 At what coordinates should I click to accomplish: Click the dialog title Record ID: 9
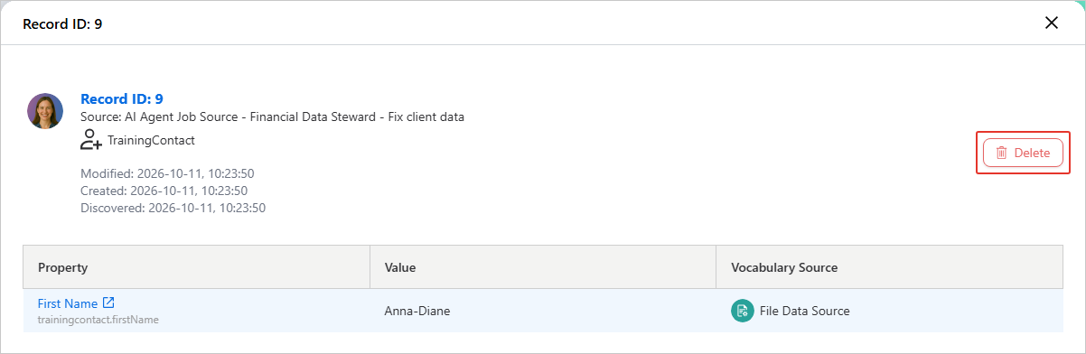62,23
